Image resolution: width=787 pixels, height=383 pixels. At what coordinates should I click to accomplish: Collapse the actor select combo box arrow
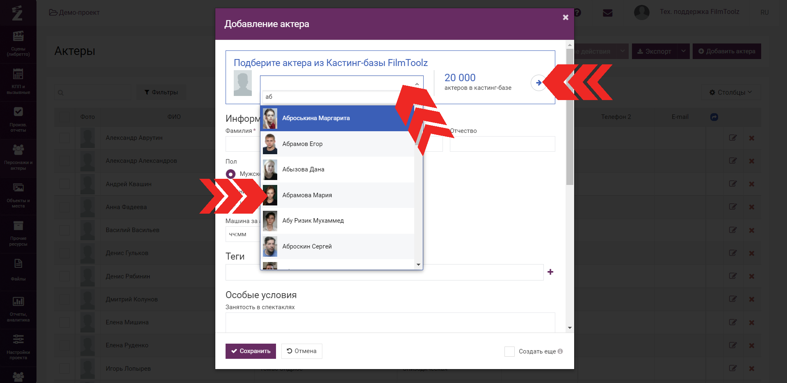pyautogui.click(x=417, y=84)
